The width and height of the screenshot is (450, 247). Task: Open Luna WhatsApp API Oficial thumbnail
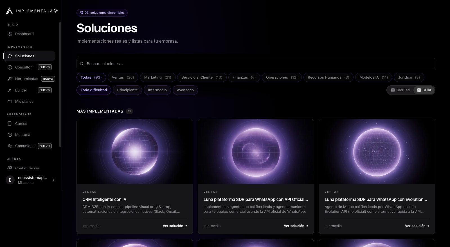256,152
